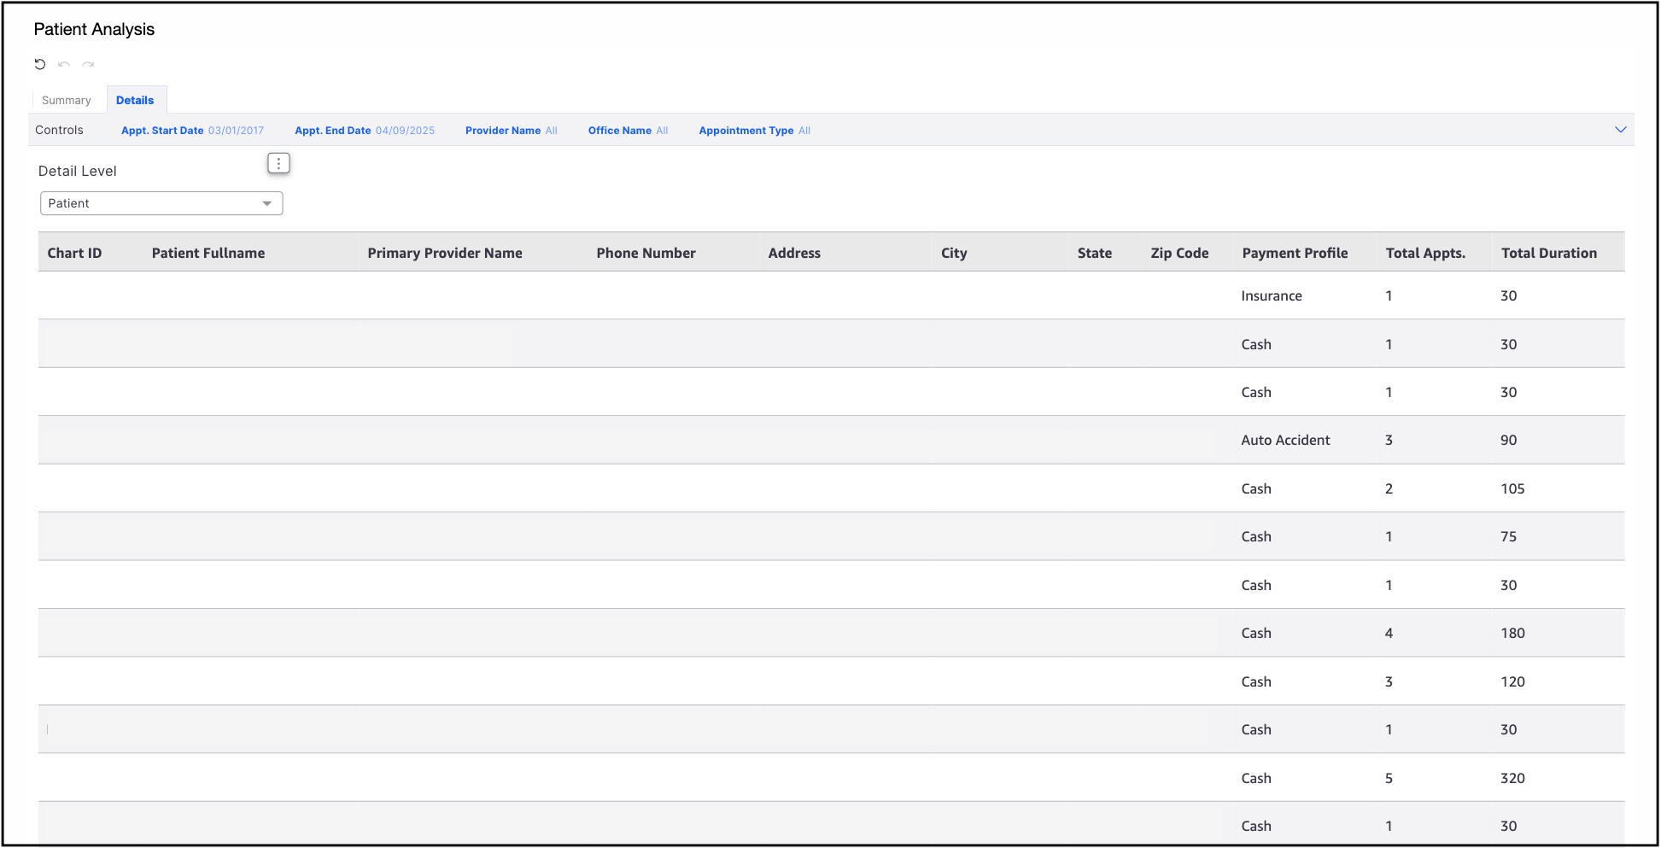The width and height of the screenshot is (1661, 848).
Task: Switch to the Summary tab
Action: tap(67, 100)
